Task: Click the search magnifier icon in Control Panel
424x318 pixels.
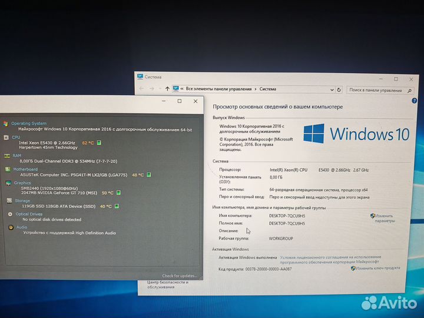Action: pyautogui.click(x=409, y=91)
